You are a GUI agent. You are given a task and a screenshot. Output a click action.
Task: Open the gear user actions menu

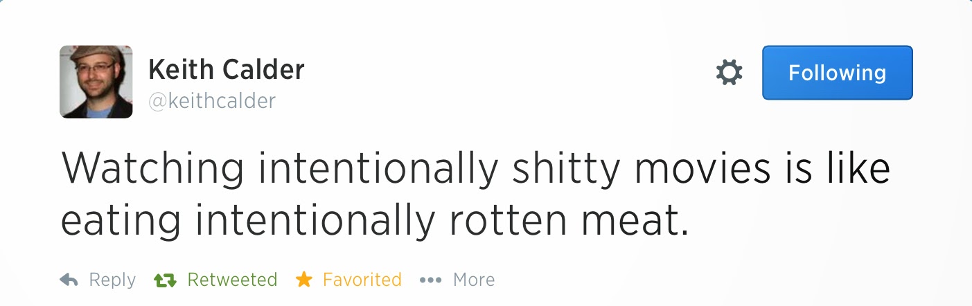(x=729, y=73)
